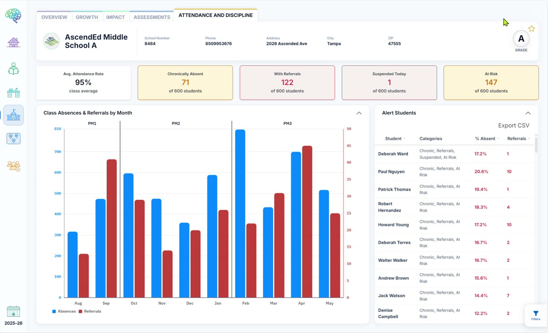Viewport: 548px width, 333px height.
Task: Favorite the school with the star icon
Action: (x=532, y=29)
